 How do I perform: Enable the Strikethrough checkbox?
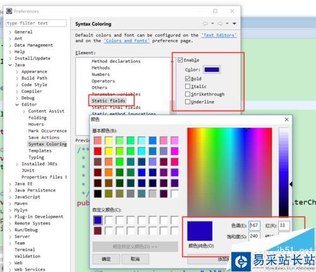[x=188, y=94]
